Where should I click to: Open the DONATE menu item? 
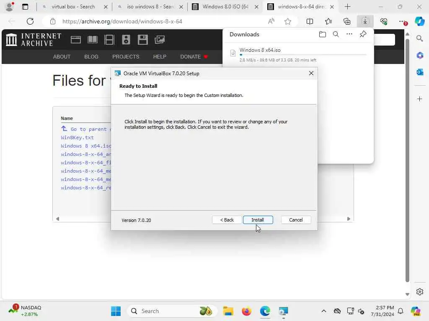tap(194, 57)
